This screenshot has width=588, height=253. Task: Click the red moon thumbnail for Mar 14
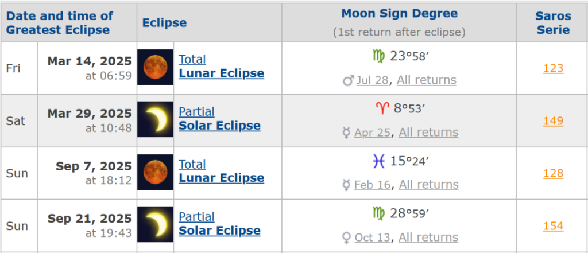[155, 67]
